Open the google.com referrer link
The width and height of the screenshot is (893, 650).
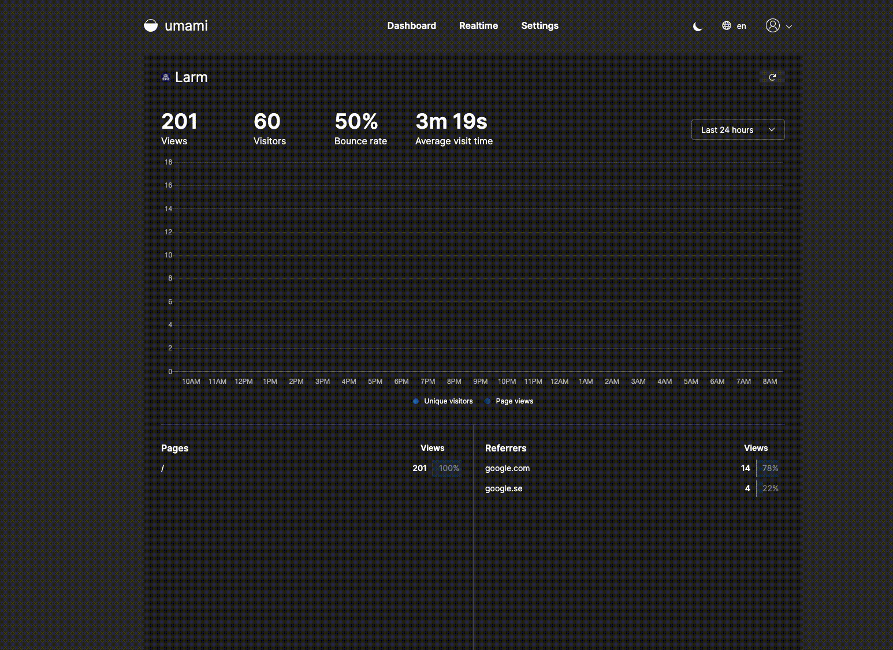(x=507, y=468)
